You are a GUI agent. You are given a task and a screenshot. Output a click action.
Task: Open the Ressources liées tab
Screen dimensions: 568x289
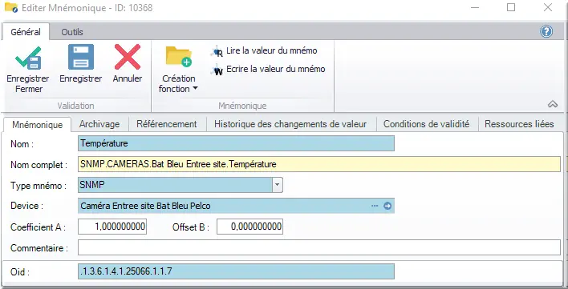(x=519, y=124)
